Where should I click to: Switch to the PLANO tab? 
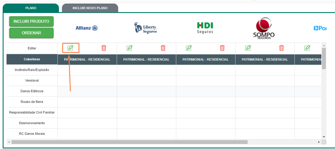tap(31, 8)
